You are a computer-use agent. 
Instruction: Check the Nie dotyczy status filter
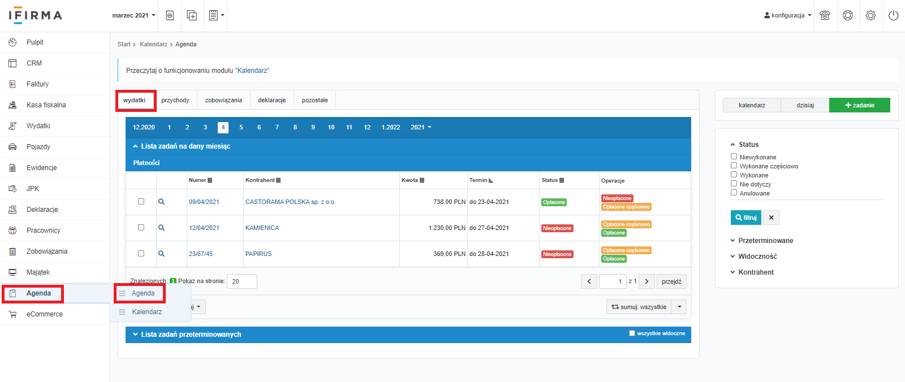(x=734, y=184)
